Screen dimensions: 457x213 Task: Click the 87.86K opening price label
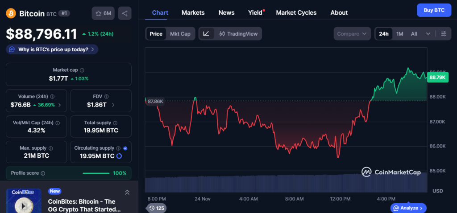[155, 101]
